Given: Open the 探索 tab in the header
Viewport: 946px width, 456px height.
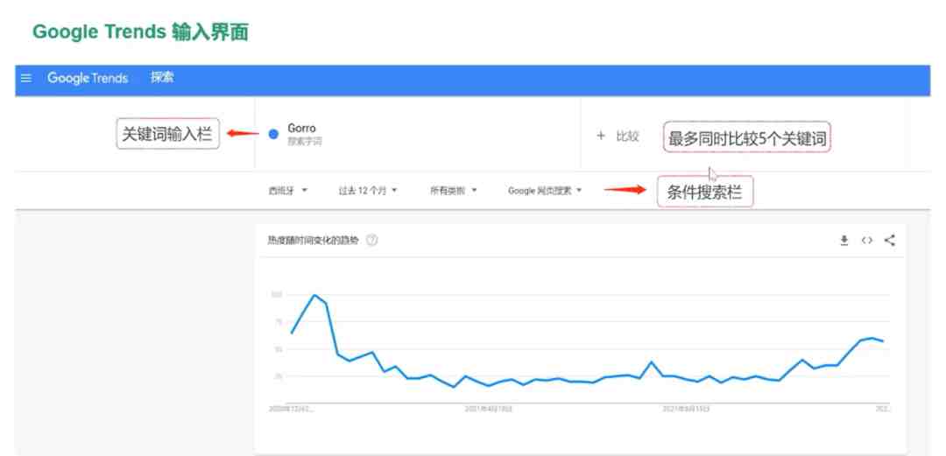Looking at the screenshot, I should [x=162, y=78].
